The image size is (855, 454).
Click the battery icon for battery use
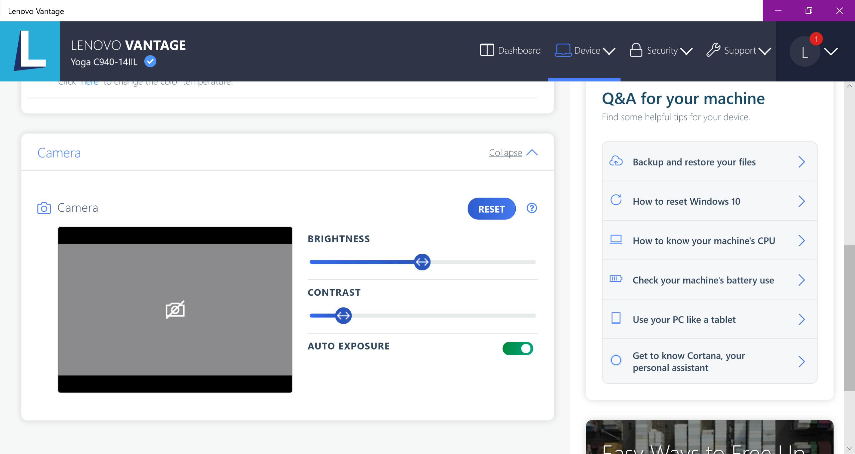[616, 279]
